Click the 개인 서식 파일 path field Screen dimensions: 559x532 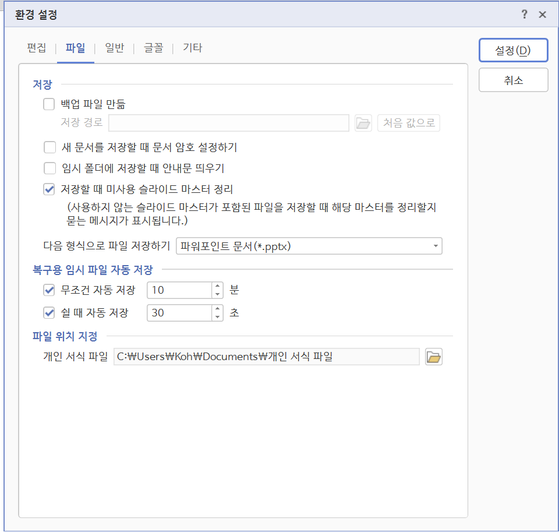coord(266,357)
